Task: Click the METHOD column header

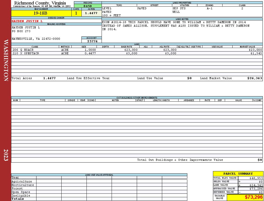Action: coord(65,47)
